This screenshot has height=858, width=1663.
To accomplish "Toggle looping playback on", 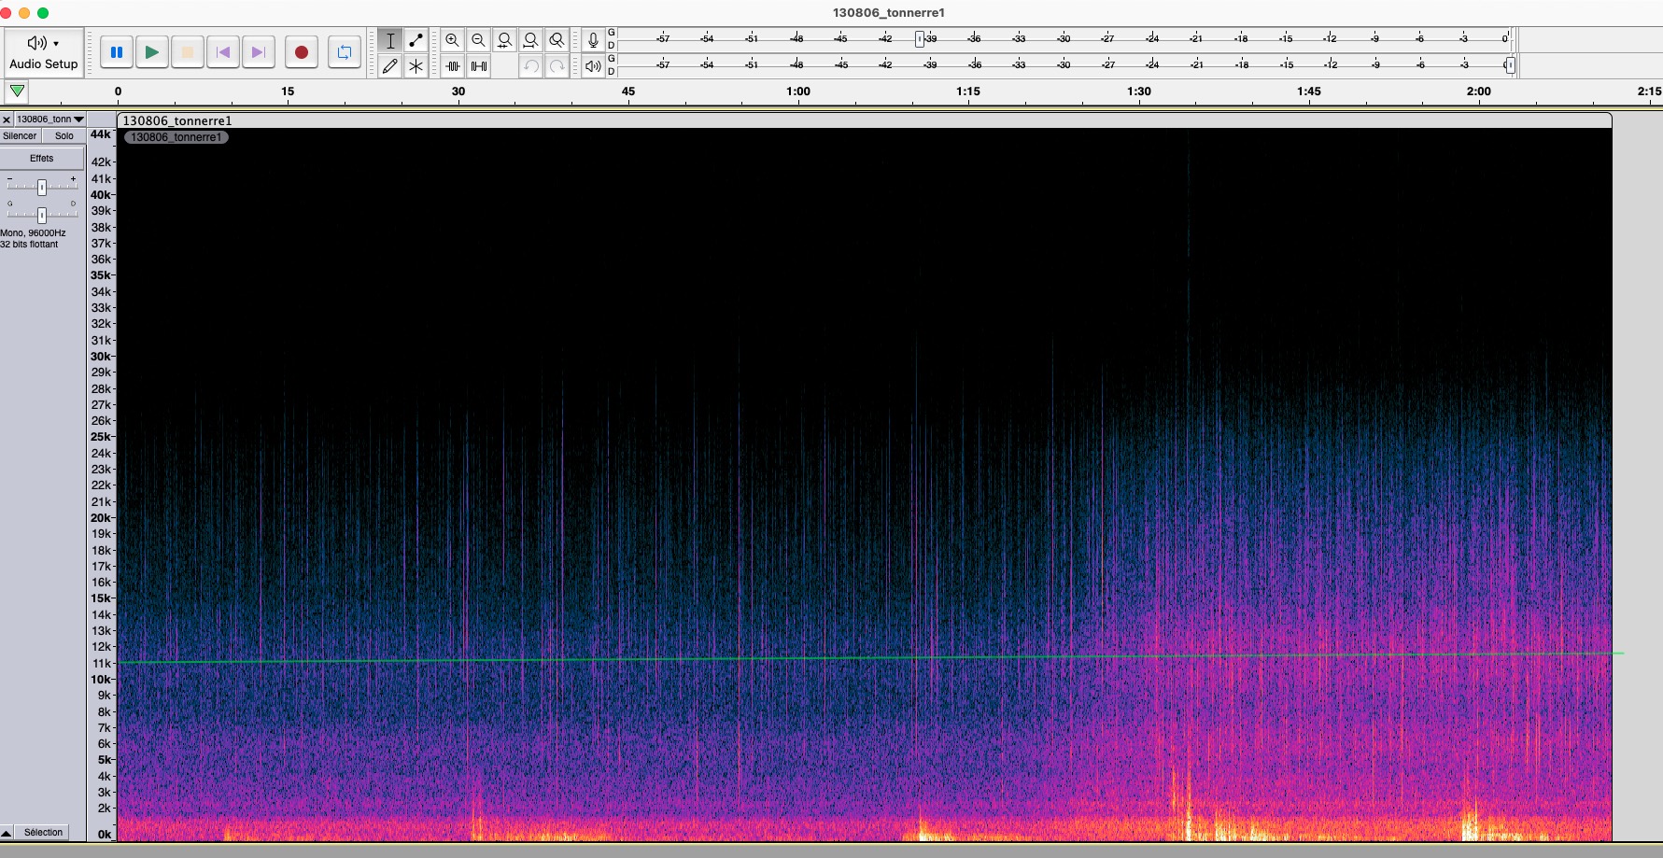I will point(345,52).
